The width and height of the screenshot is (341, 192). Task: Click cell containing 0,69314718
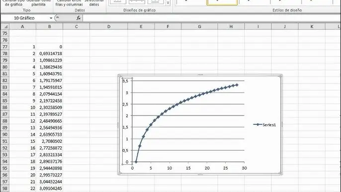coord(49,54)
